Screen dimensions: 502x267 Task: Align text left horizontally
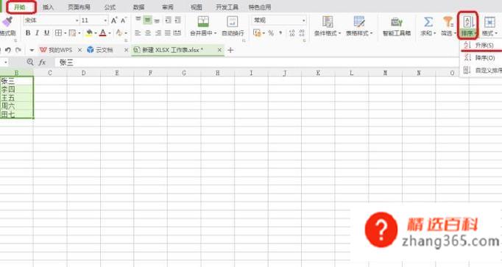pyautogui.click(x=138, y=33)
